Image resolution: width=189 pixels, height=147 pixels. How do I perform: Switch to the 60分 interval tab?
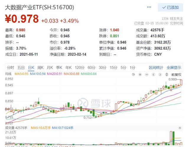click(92, 68)
